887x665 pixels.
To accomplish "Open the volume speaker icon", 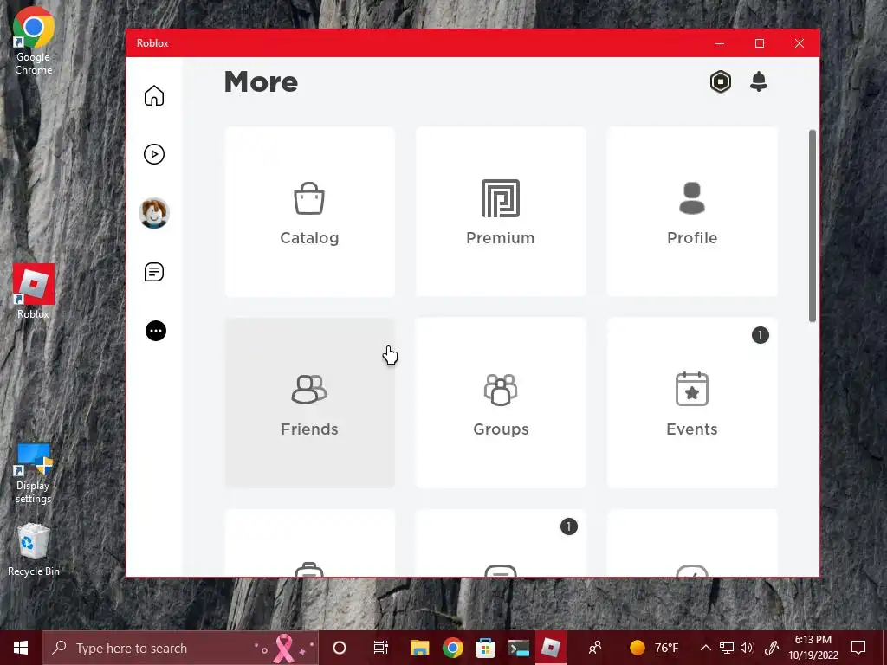I will (x=747, y=648).
